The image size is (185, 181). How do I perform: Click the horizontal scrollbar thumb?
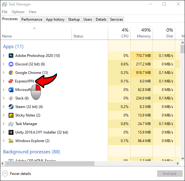[x=50, y=164]
